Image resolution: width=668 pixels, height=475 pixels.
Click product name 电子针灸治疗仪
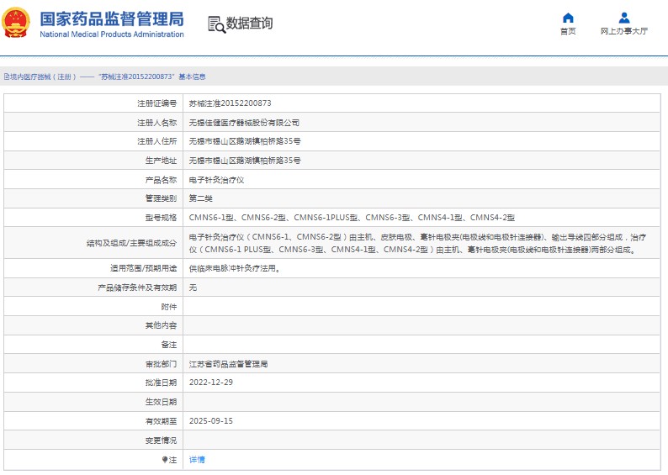[216, 180]
